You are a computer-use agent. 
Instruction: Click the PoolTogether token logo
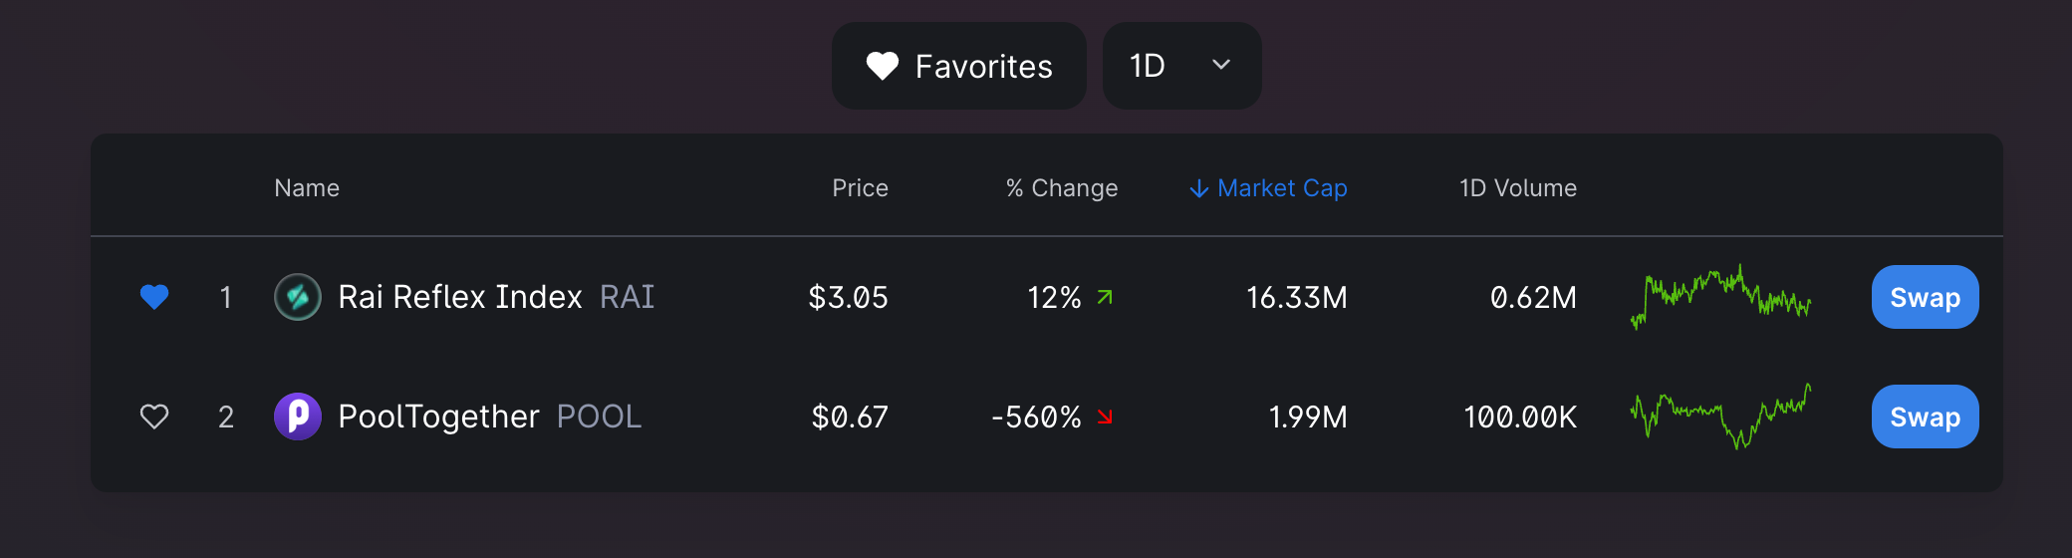[x=298, y=417]
